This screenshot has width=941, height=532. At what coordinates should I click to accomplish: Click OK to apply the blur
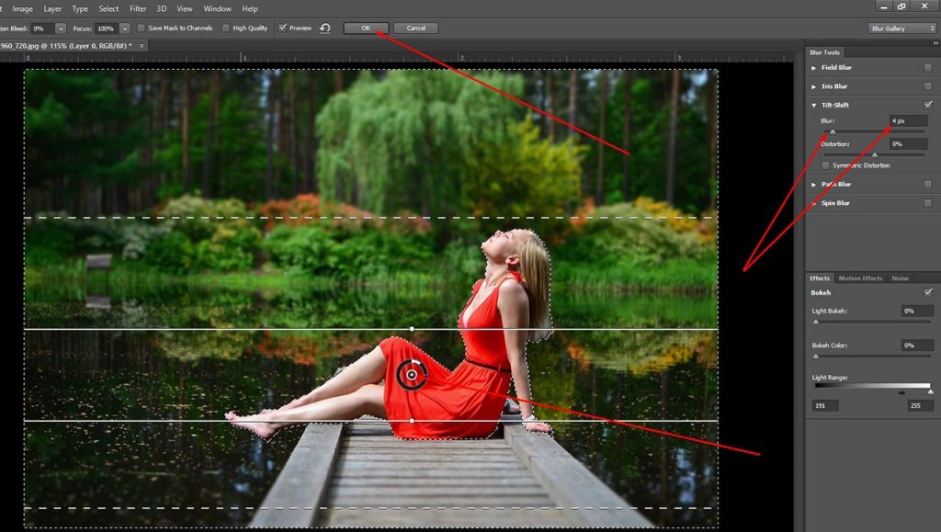365,28
